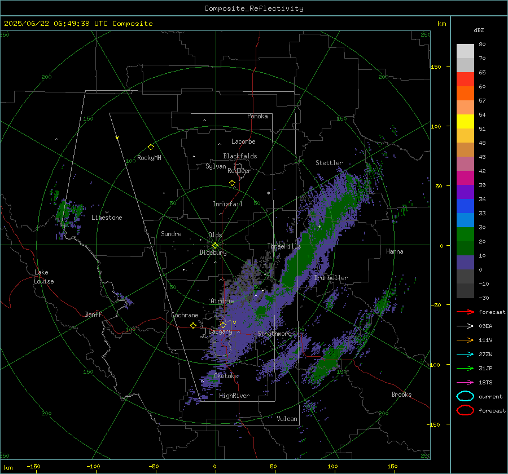Click the white asterisk marker above Limestone

point(107,212)
